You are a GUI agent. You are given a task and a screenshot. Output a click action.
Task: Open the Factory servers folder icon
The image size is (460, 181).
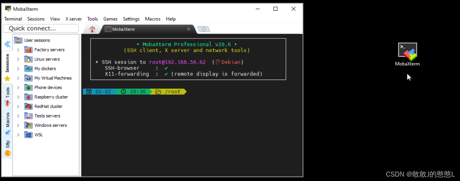[28, 50]
